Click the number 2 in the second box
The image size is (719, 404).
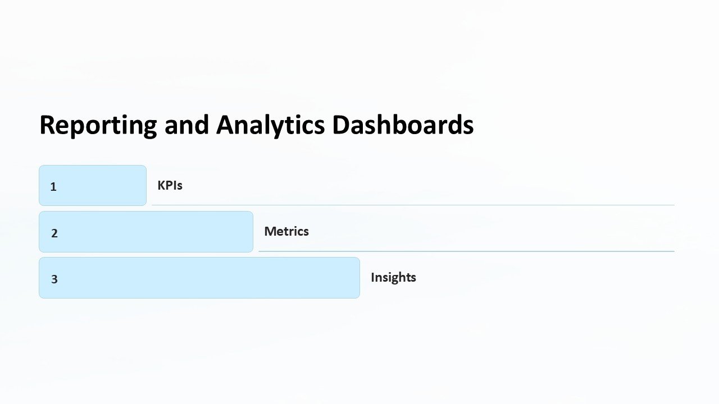tap(54, 233)
